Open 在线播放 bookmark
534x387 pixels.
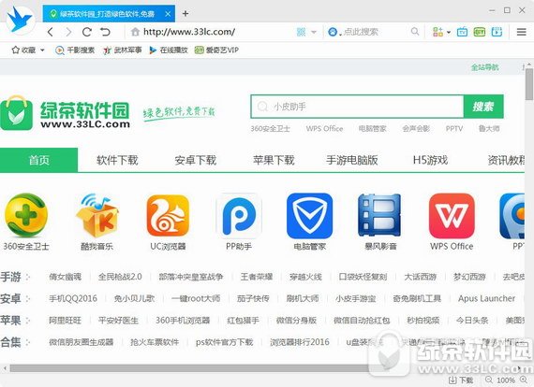coord(169,50)
